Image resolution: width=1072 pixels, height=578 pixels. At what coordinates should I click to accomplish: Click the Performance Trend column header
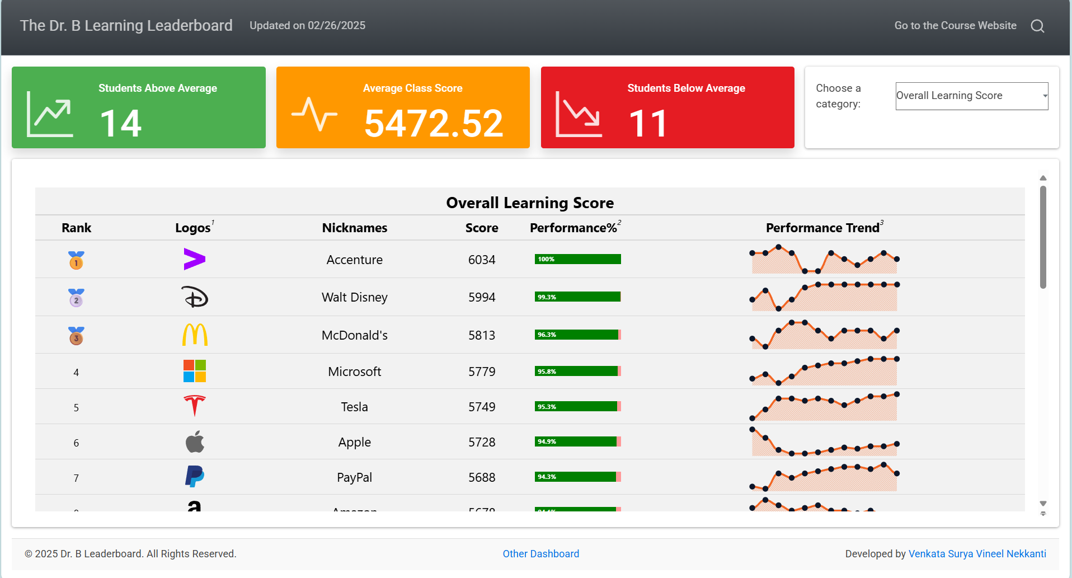click(x=824, y=228)
